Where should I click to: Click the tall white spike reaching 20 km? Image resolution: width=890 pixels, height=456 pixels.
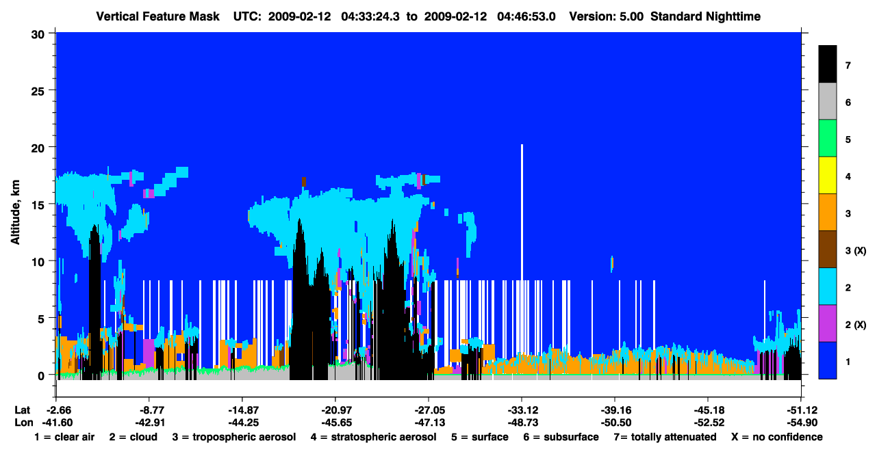coord(522,212)
